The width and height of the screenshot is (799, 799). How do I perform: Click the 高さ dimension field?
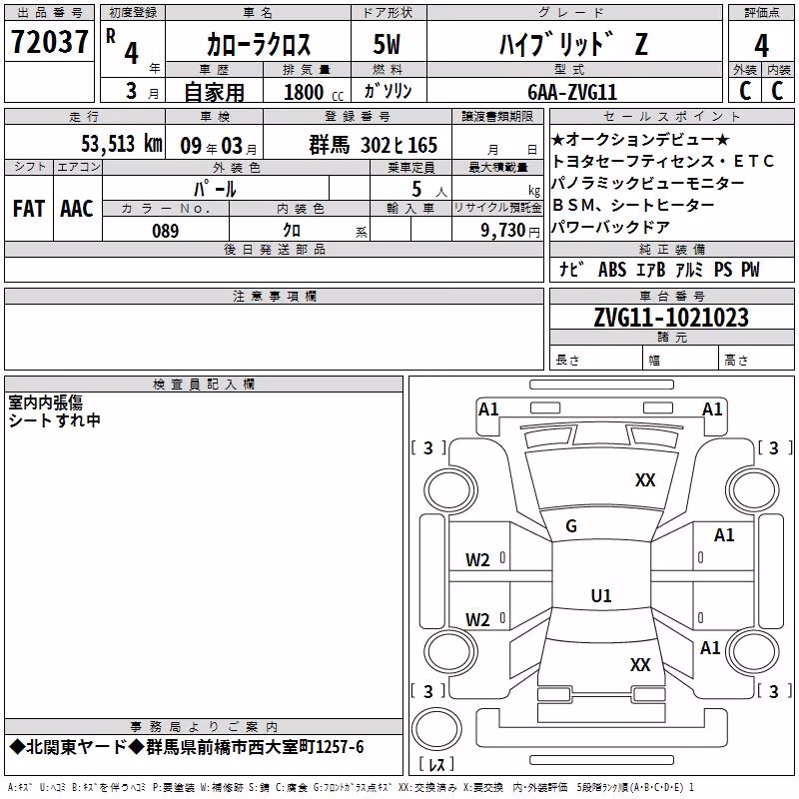coord(756,358)
